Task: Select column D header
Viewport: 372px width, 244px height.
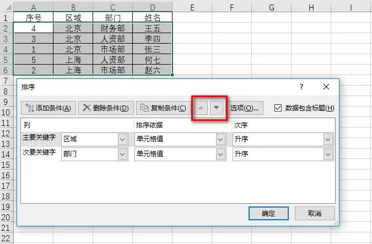Action: coord(152,7)
